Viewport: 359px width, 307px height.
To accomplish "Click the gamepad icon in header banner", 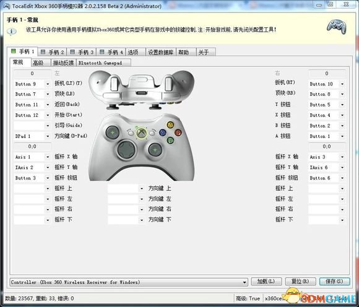I will click(337, 27).
